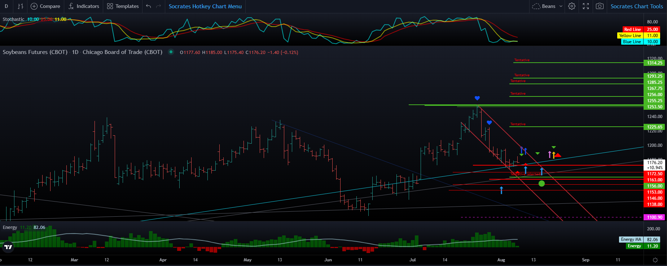Open Socrates Chart Tools
Image resolution: width=667 pixels, height=266 pixels.
637,6
